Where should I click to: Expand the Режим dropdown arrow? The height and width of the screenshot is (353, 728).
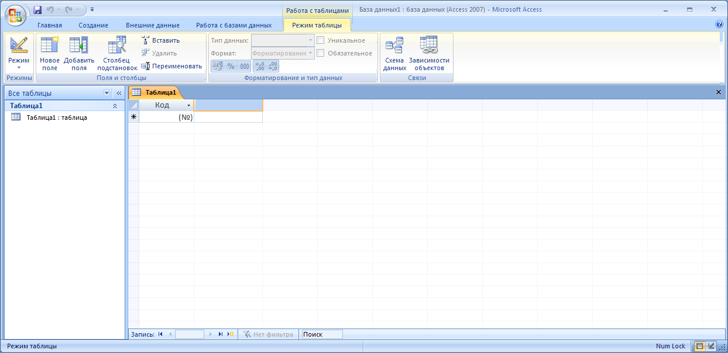click(19, 67)
